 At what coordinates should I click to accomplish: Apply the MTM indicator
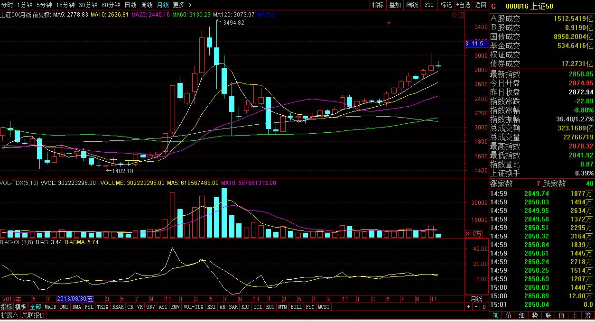tap(282, 307)
